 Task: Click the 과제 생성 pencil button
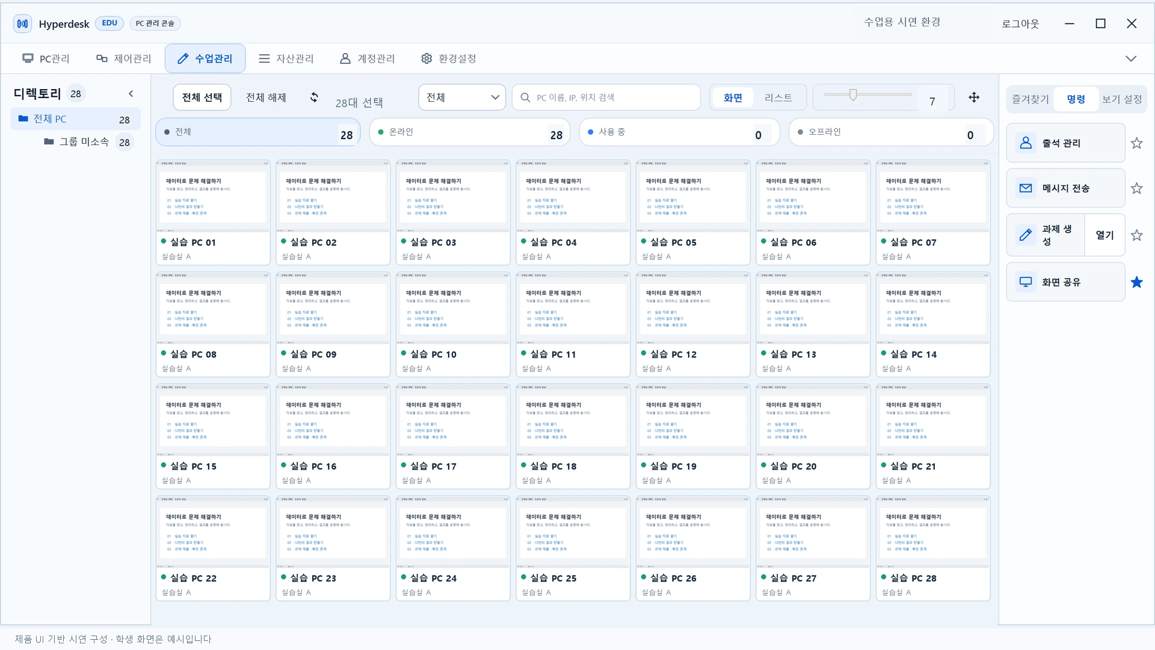click(x=1046, y=235)
